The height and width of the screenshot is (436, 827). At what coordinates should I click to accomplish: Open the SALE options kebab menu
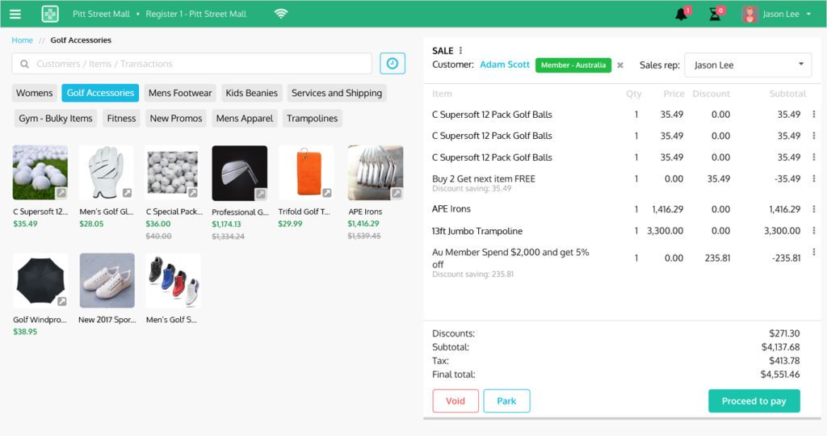pyautogui.click(x=461, y=51)
